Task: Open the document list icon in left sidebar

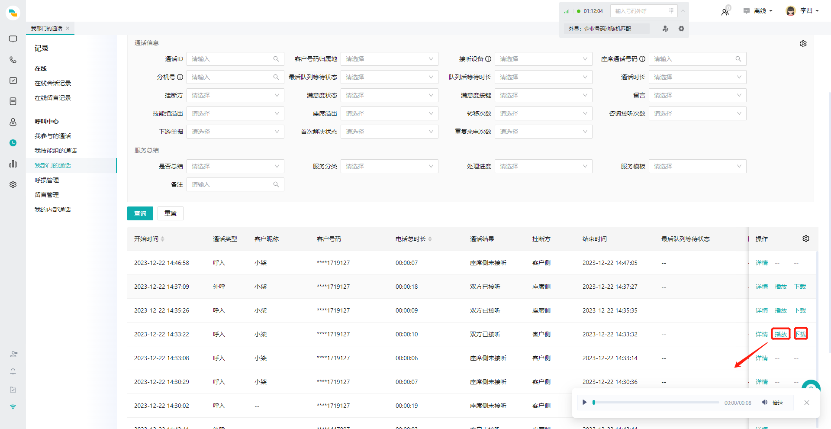Action: tap(13, 101)
